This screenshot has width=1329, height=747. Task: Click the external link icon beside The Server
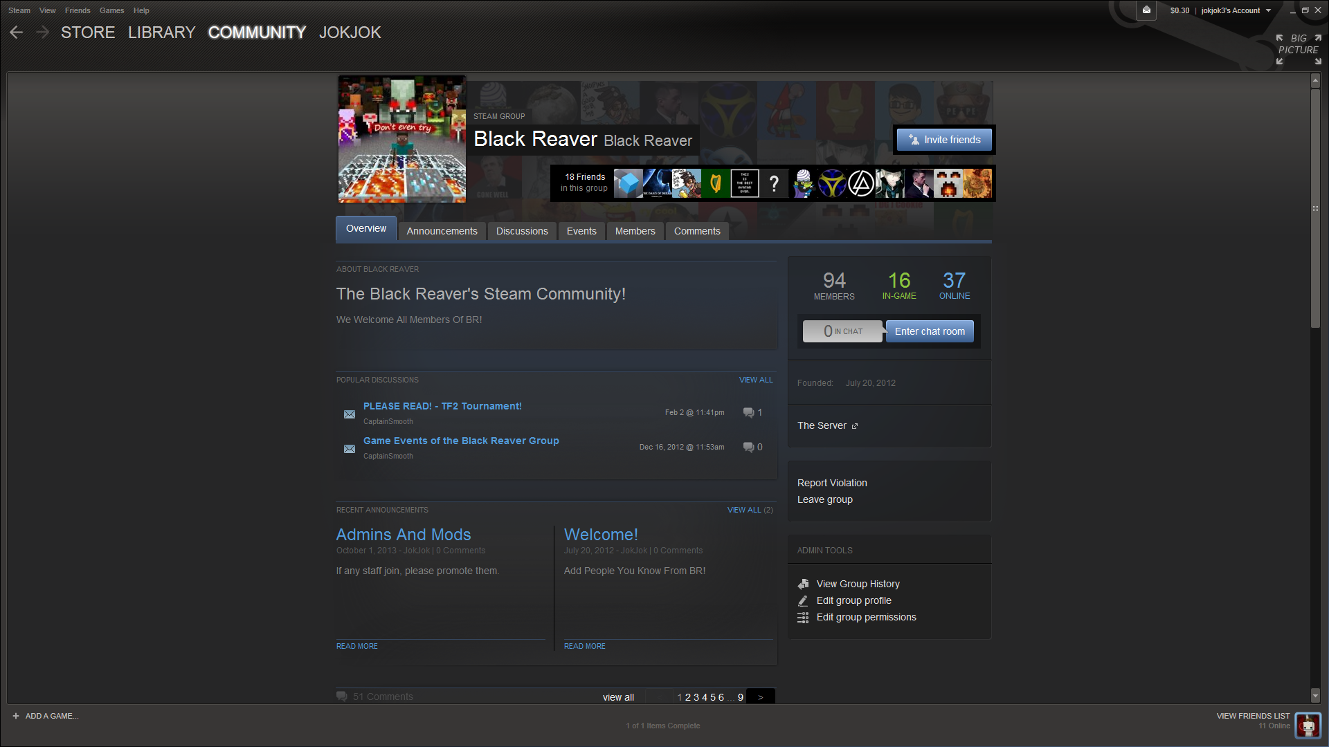[855, 426]
